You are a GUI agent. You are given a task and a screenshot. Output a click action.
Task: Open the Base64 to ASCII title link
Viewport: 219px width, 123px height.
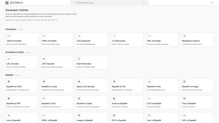coord(14,86)
